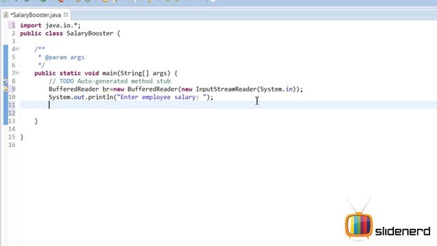Click "main(String[] args)" in the method declaration
The image size is (437, 246).
(x=137, y=73)
